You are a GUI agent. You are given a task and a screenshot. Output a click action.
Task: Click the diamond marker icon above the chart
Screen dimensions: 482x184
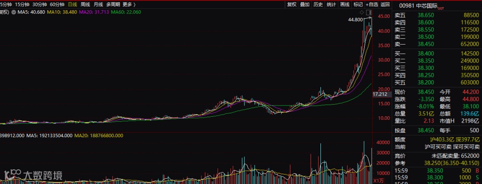361,12
